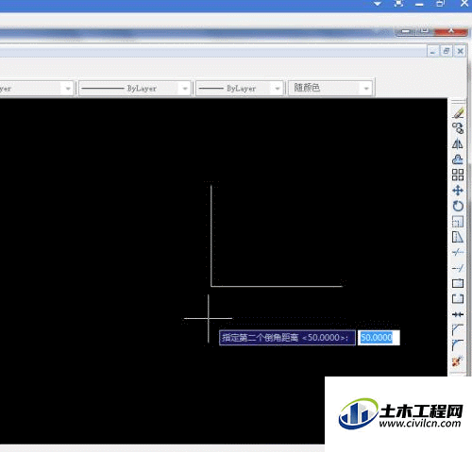472x452 pixels.
Task: Click the 指定第二个倒角距离 prompt tooltip
Action: tap(287, 338)
